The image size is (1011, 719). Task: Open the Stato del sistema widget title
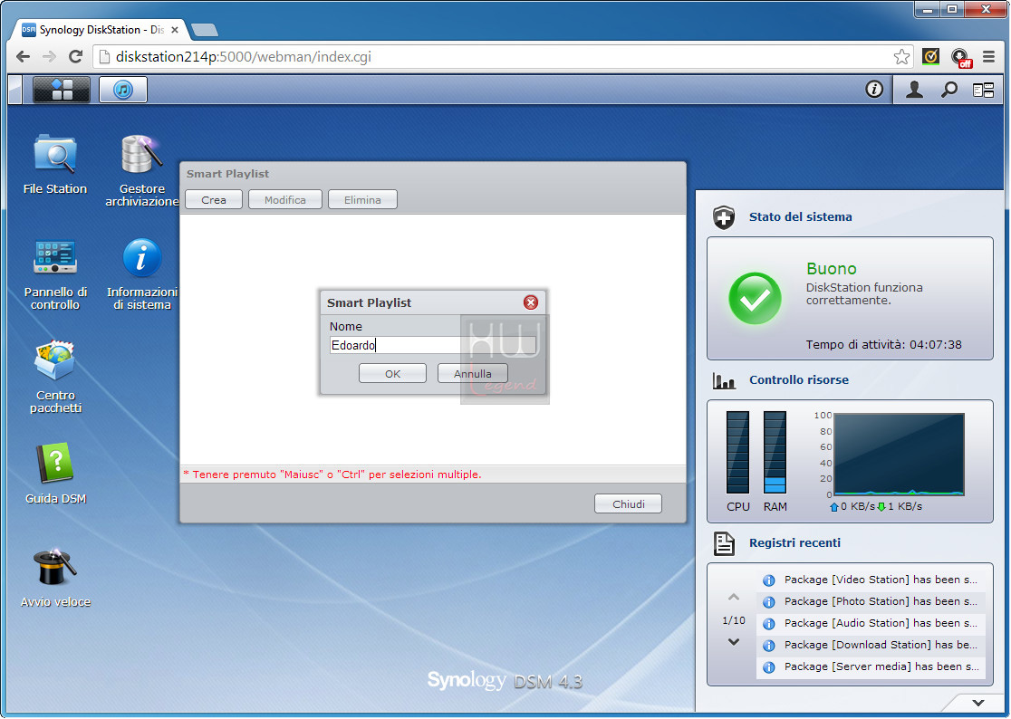tap(800, 217)
